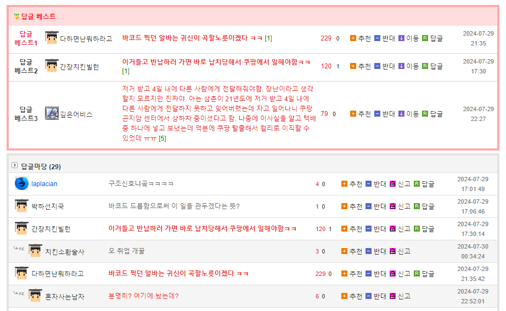
Task: Open laplacian's user profile name
Action: coord(44,184)
